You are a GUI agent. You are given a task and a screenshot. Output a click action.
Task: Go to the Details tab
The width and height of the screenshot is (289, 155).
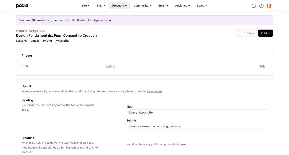tap(35, 41)
